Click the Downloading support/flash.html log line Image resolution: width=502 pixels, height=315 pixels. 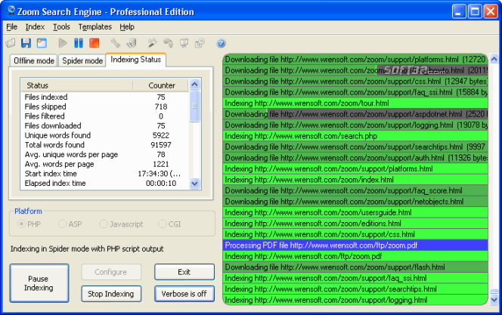tap(355, 267)
